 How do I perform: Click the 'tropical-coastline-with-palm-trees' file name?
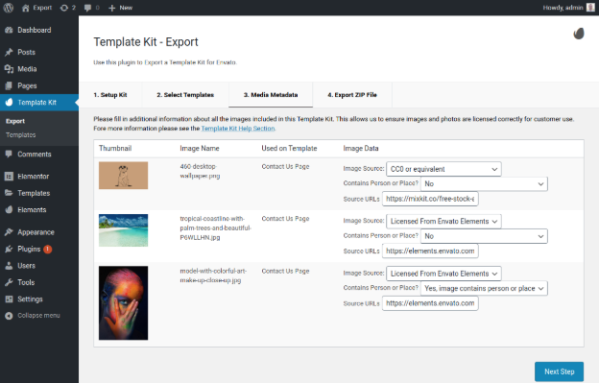pyautogui.click(x=215, y=227)
